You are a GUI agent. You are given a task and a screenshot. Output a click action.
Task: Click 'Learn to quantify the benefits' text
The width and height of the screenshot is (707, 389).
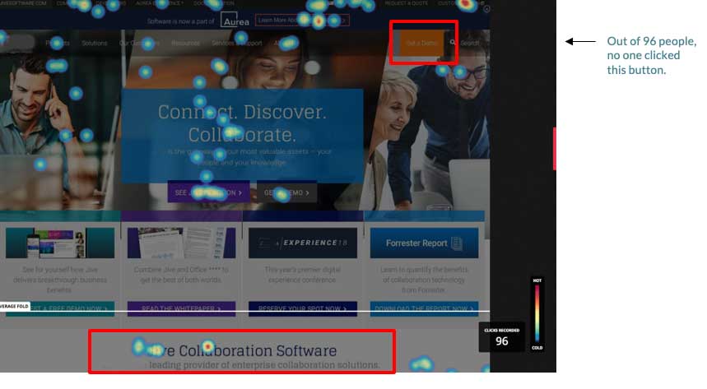coord(424,280)
